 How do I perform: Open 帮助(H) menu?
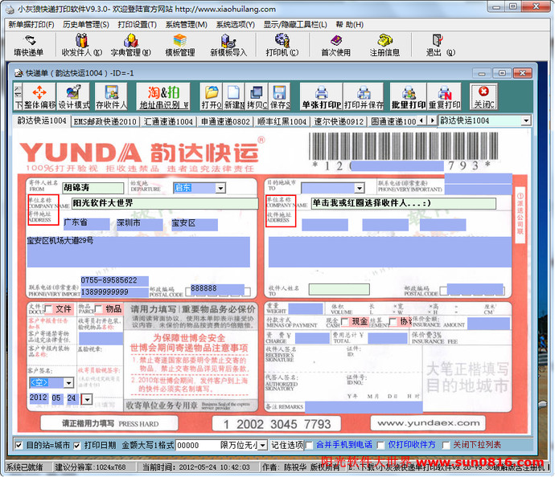point(350,25)
